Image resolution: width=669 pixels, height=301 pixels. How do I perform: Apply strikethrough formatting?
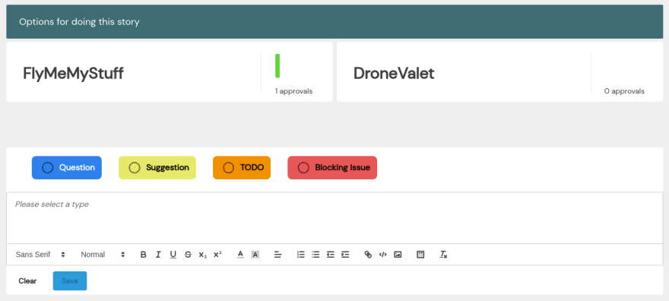click(x=188, y=255)
